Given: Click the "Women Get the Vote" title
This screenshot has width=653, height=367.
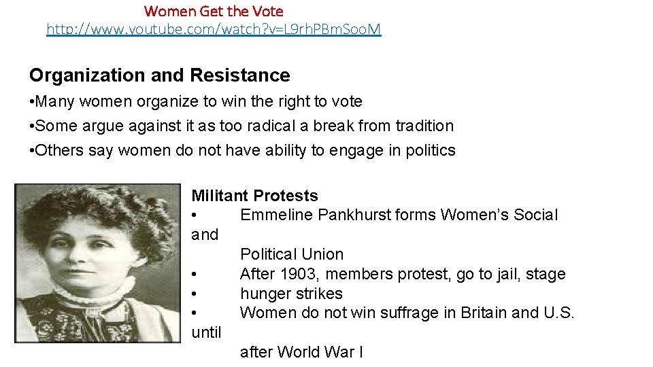Looking at the screenshot, I should click(x=214, y=11).
